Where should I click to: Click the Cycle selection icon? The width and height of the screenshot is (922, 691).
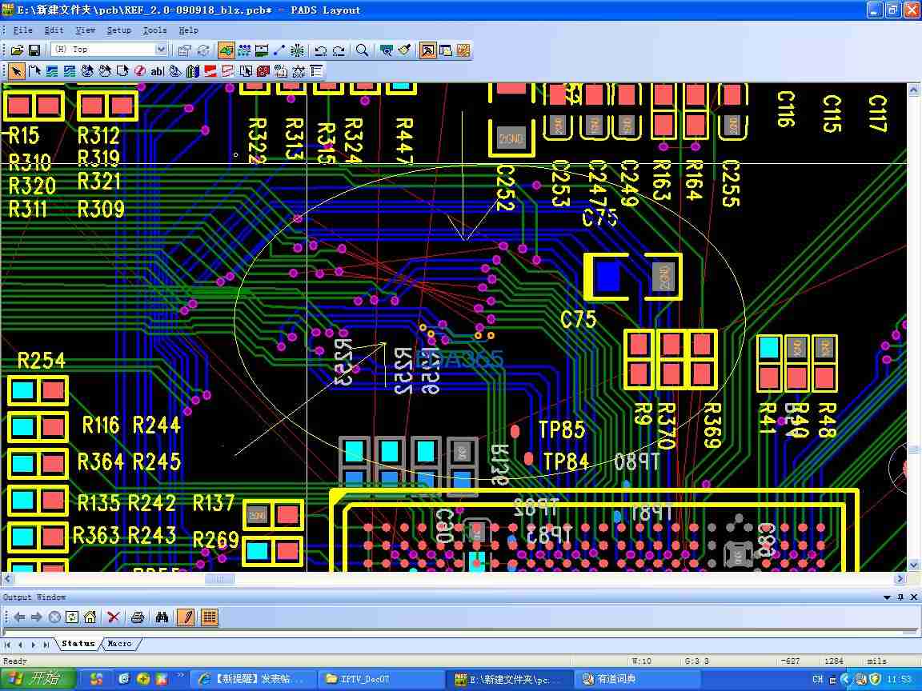pyautogui.click(x=203, y=50)
